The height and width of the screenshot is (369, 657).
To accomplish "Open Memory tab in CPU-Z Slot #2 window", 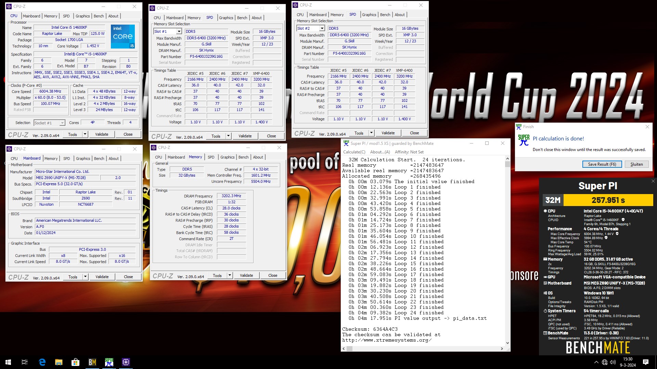I will tap(337, 15).
